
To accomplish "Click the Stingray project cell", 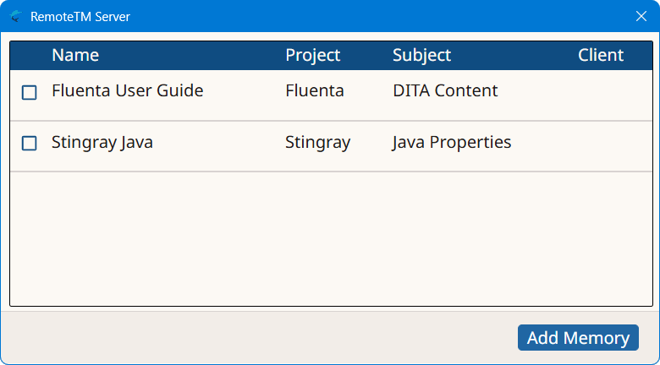I will pos(318,142).
